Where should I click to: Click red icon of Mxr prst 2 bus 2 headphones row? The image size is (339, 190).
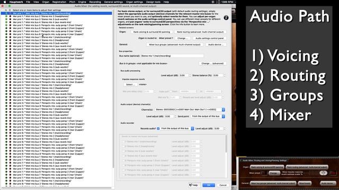pyautogui.click(x=10, y=40)
